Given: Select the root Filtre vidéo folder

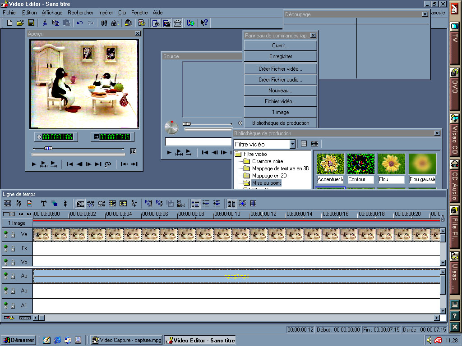Looking at the screenshot, I should tap(255, 154).
